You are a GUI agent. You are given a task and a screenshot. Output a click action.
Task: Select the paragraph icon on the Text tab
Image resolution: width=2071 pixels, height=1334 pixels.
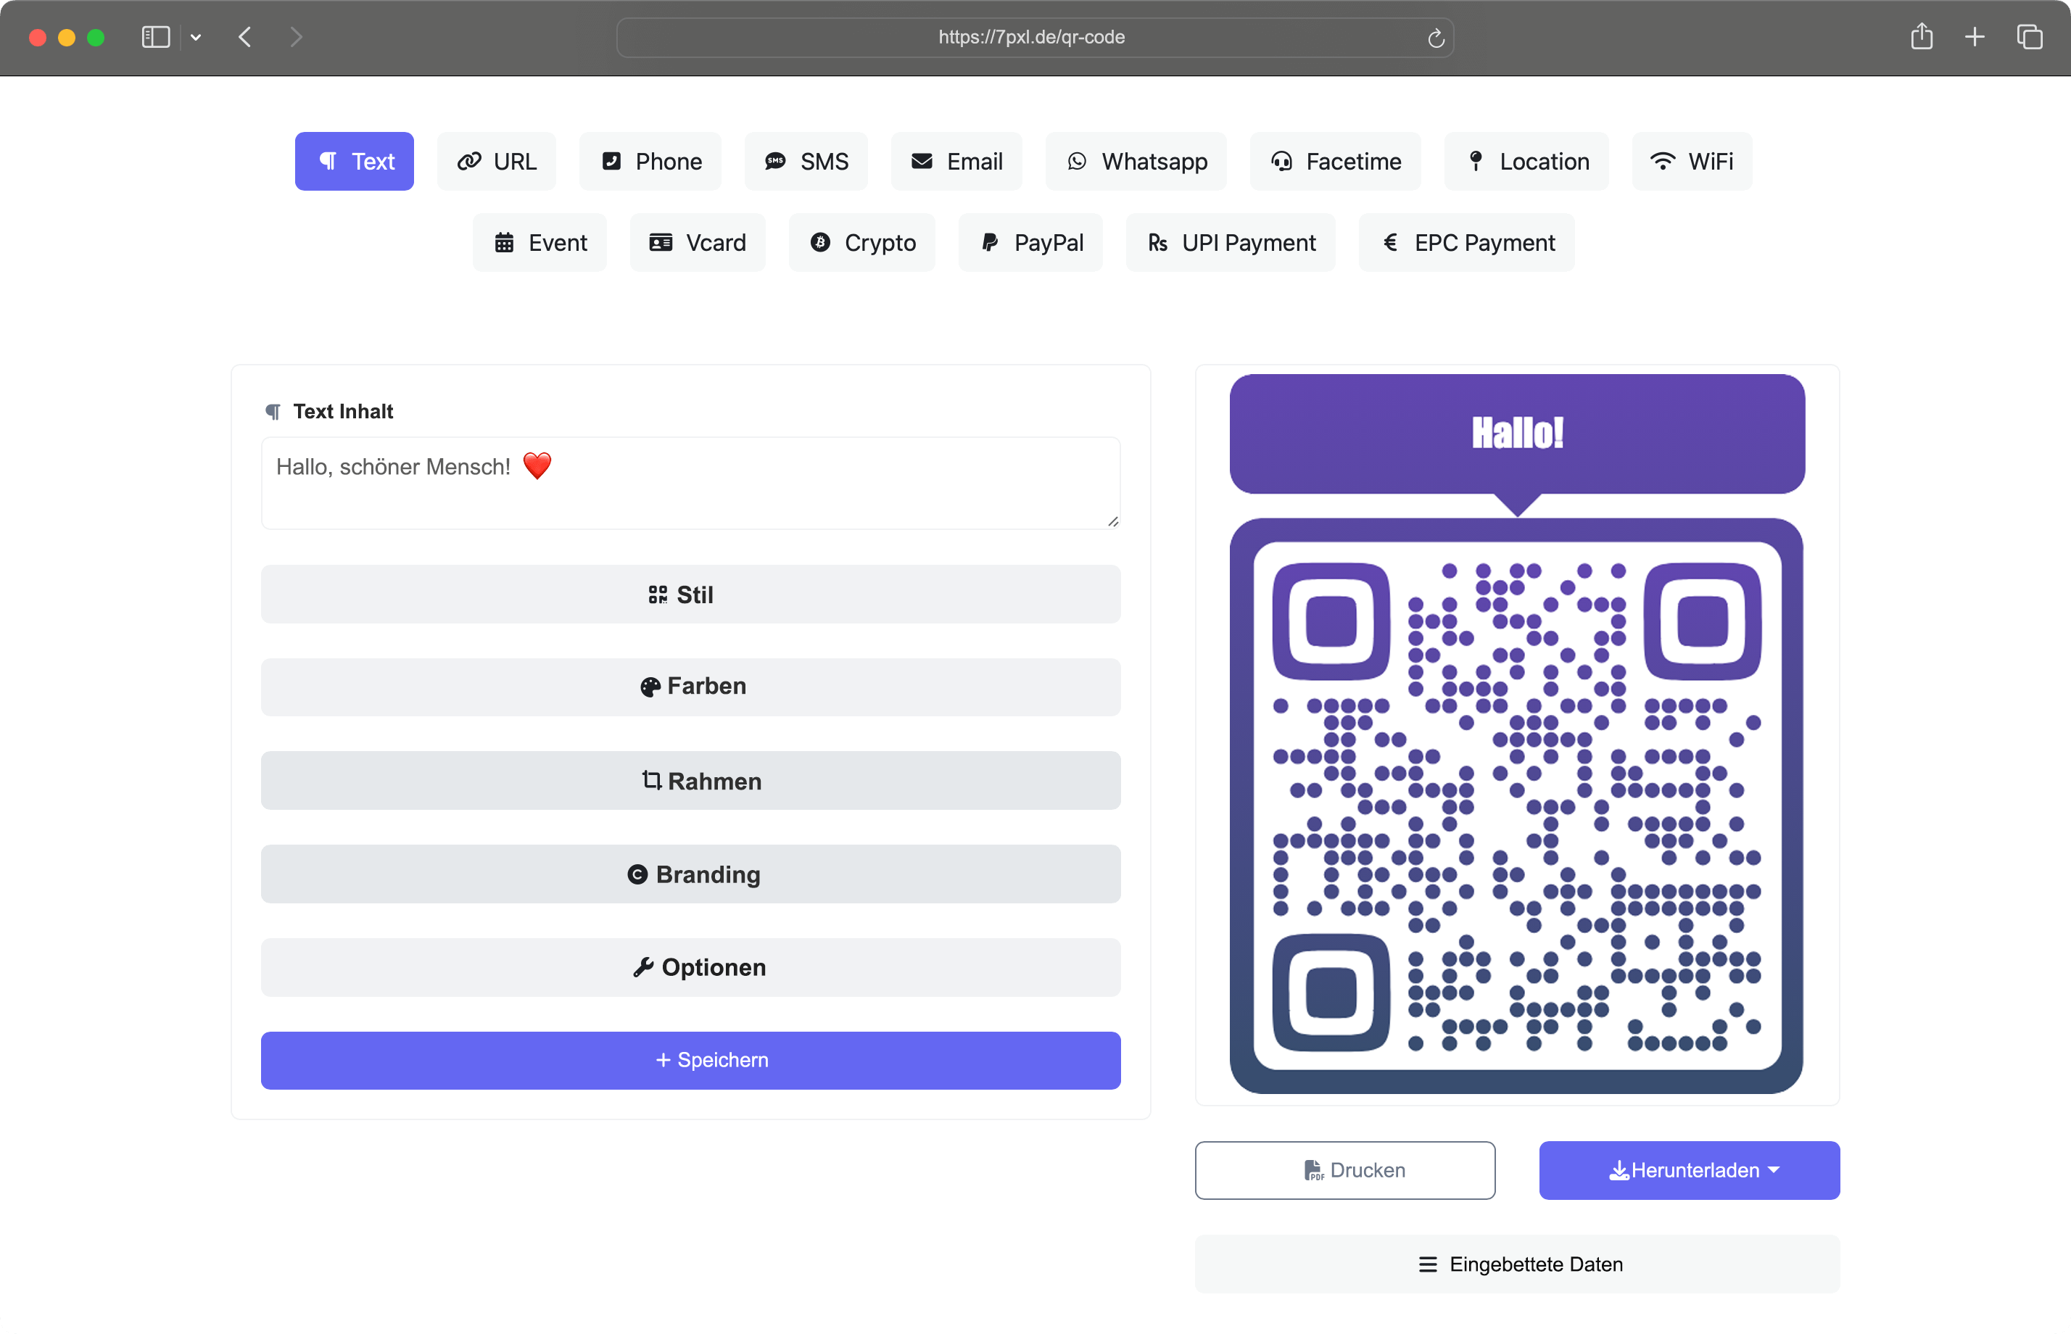[x=329, y=161]
